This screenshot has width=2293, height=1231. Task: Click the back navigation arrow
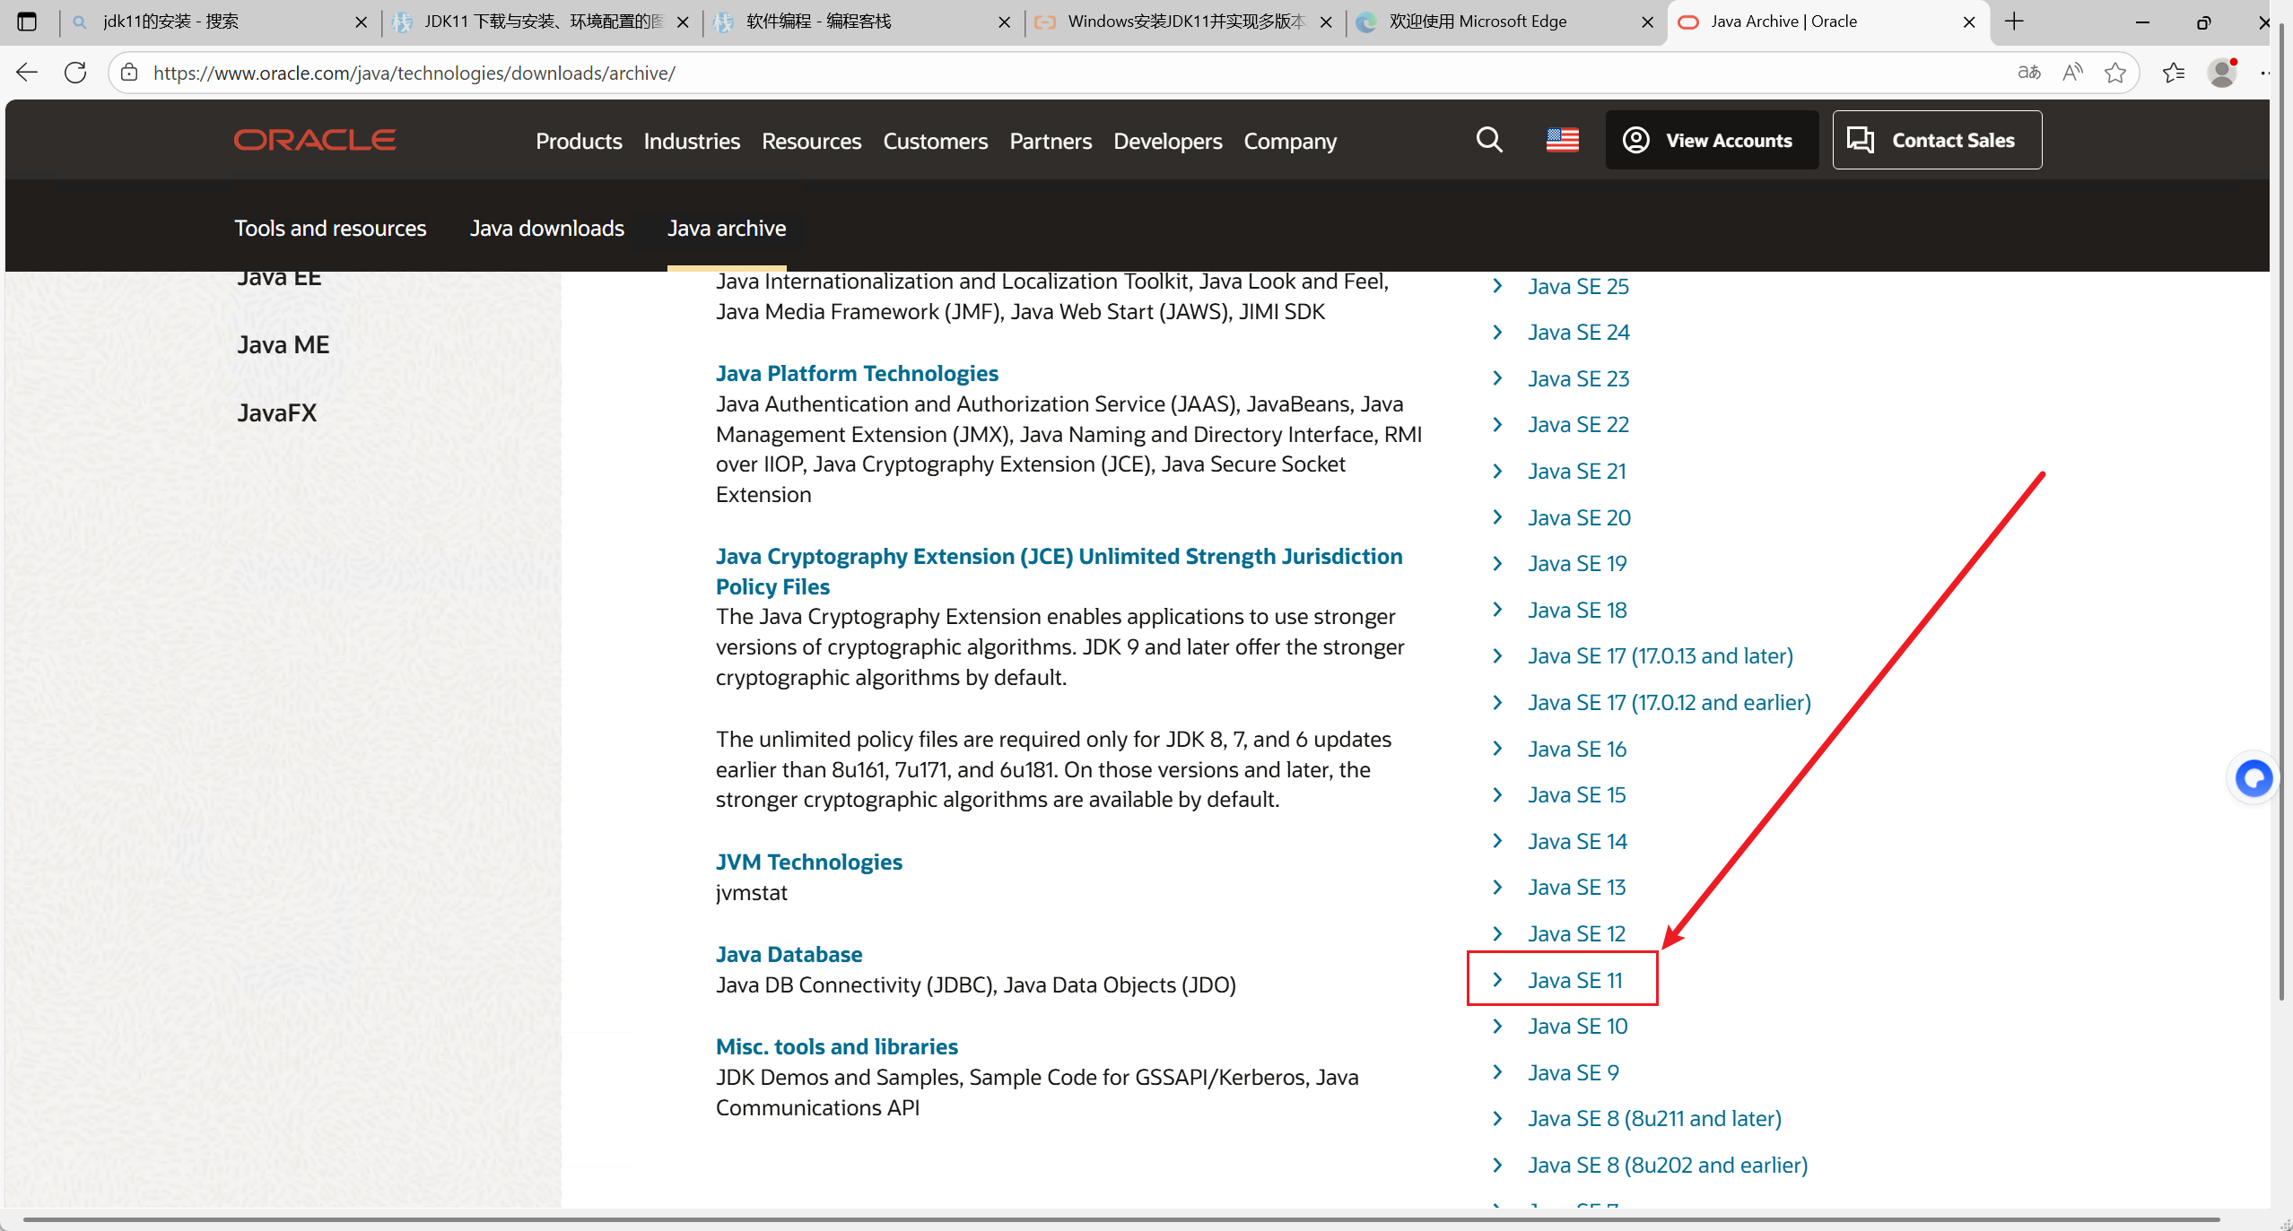coord(27,73)
